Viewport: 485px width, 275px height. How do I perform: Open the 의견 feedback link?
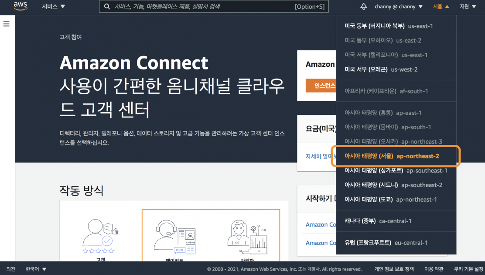[x=10, y=269]
